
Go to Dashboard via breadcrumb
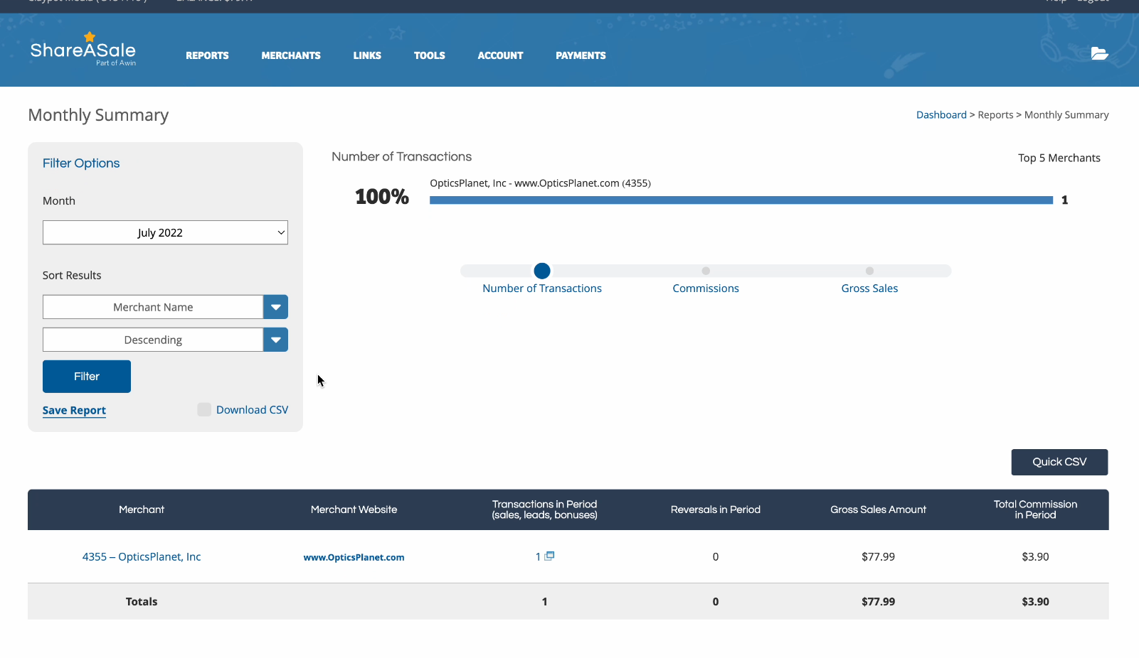[941, 114]
